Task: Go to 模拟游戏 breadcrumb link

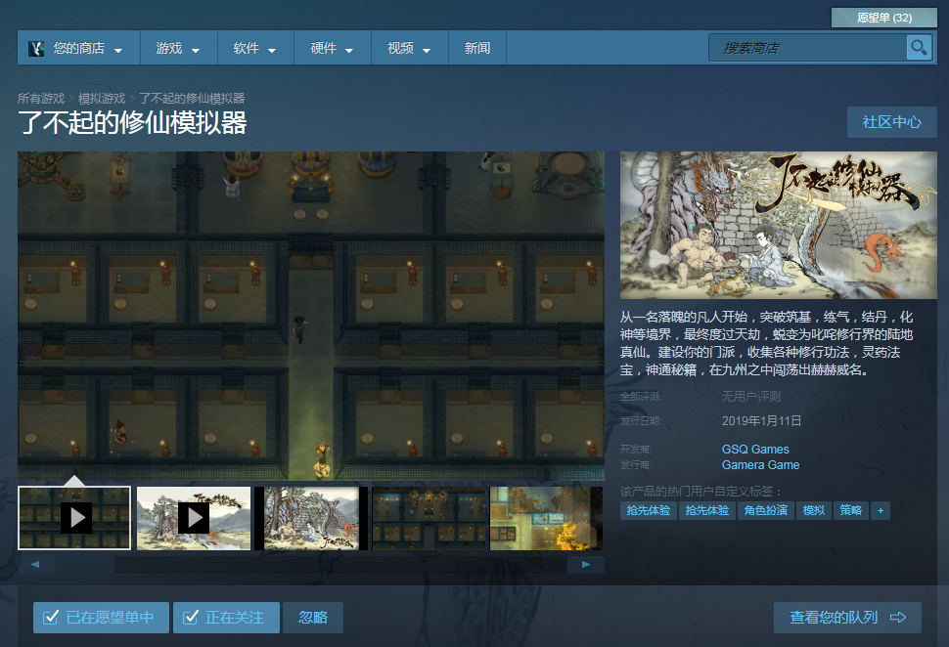Action: (x=102, y=99)
